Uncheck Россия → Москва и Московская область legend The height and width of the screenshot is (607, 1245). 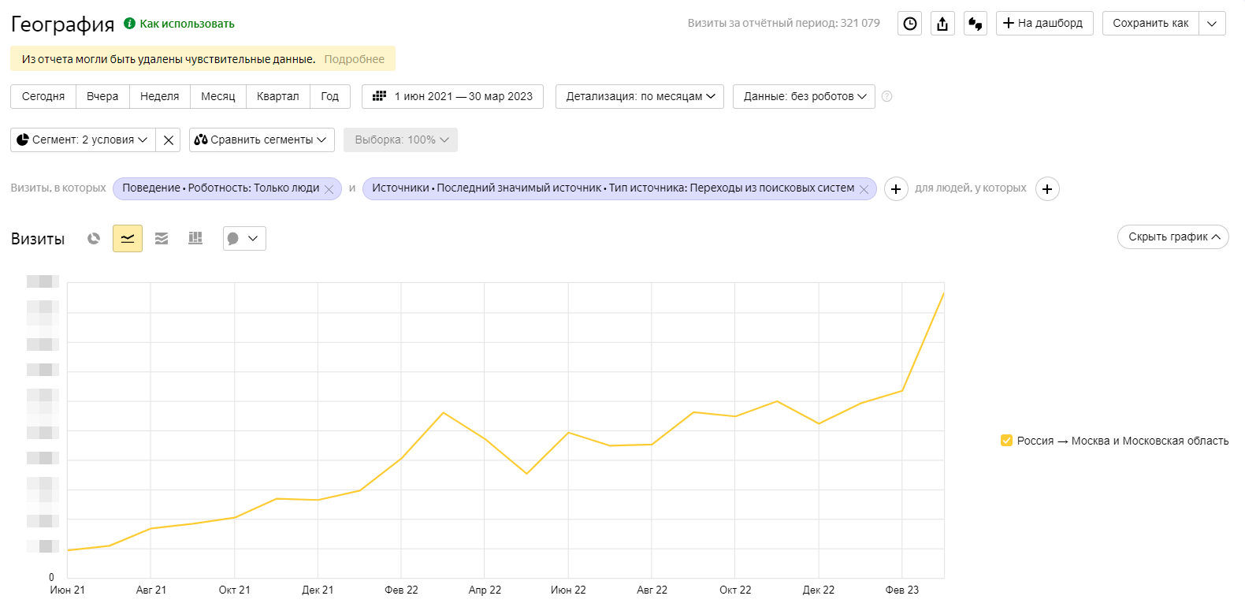click(x=1006, y=441)
